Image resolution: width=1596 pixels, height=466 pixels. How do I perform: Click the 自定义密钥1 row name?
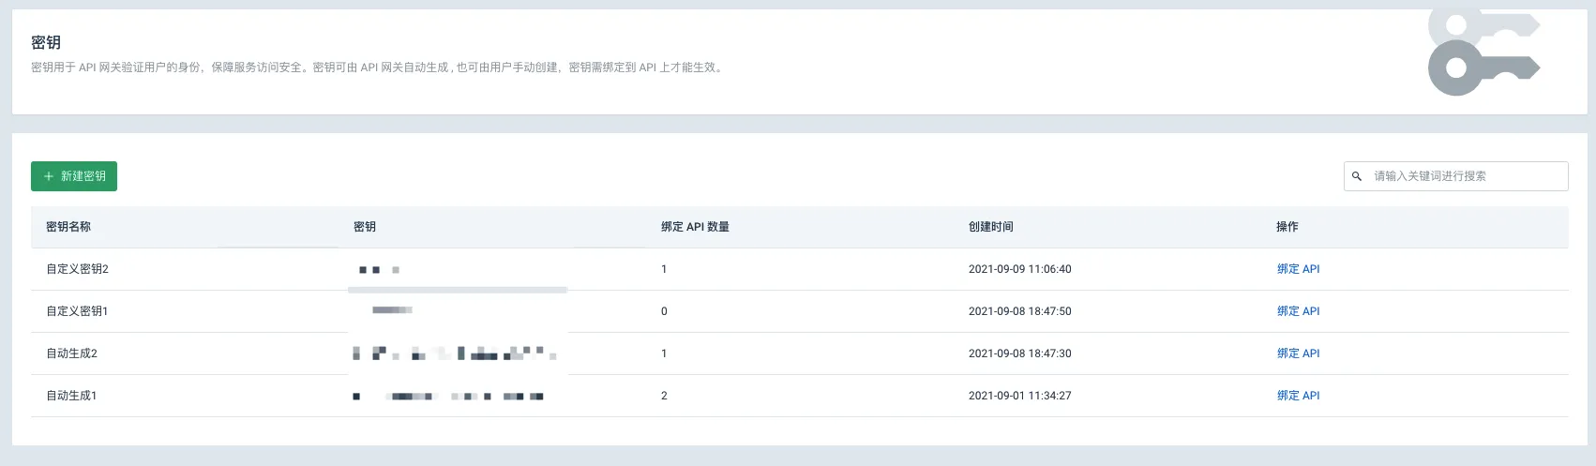click(77, 311)
